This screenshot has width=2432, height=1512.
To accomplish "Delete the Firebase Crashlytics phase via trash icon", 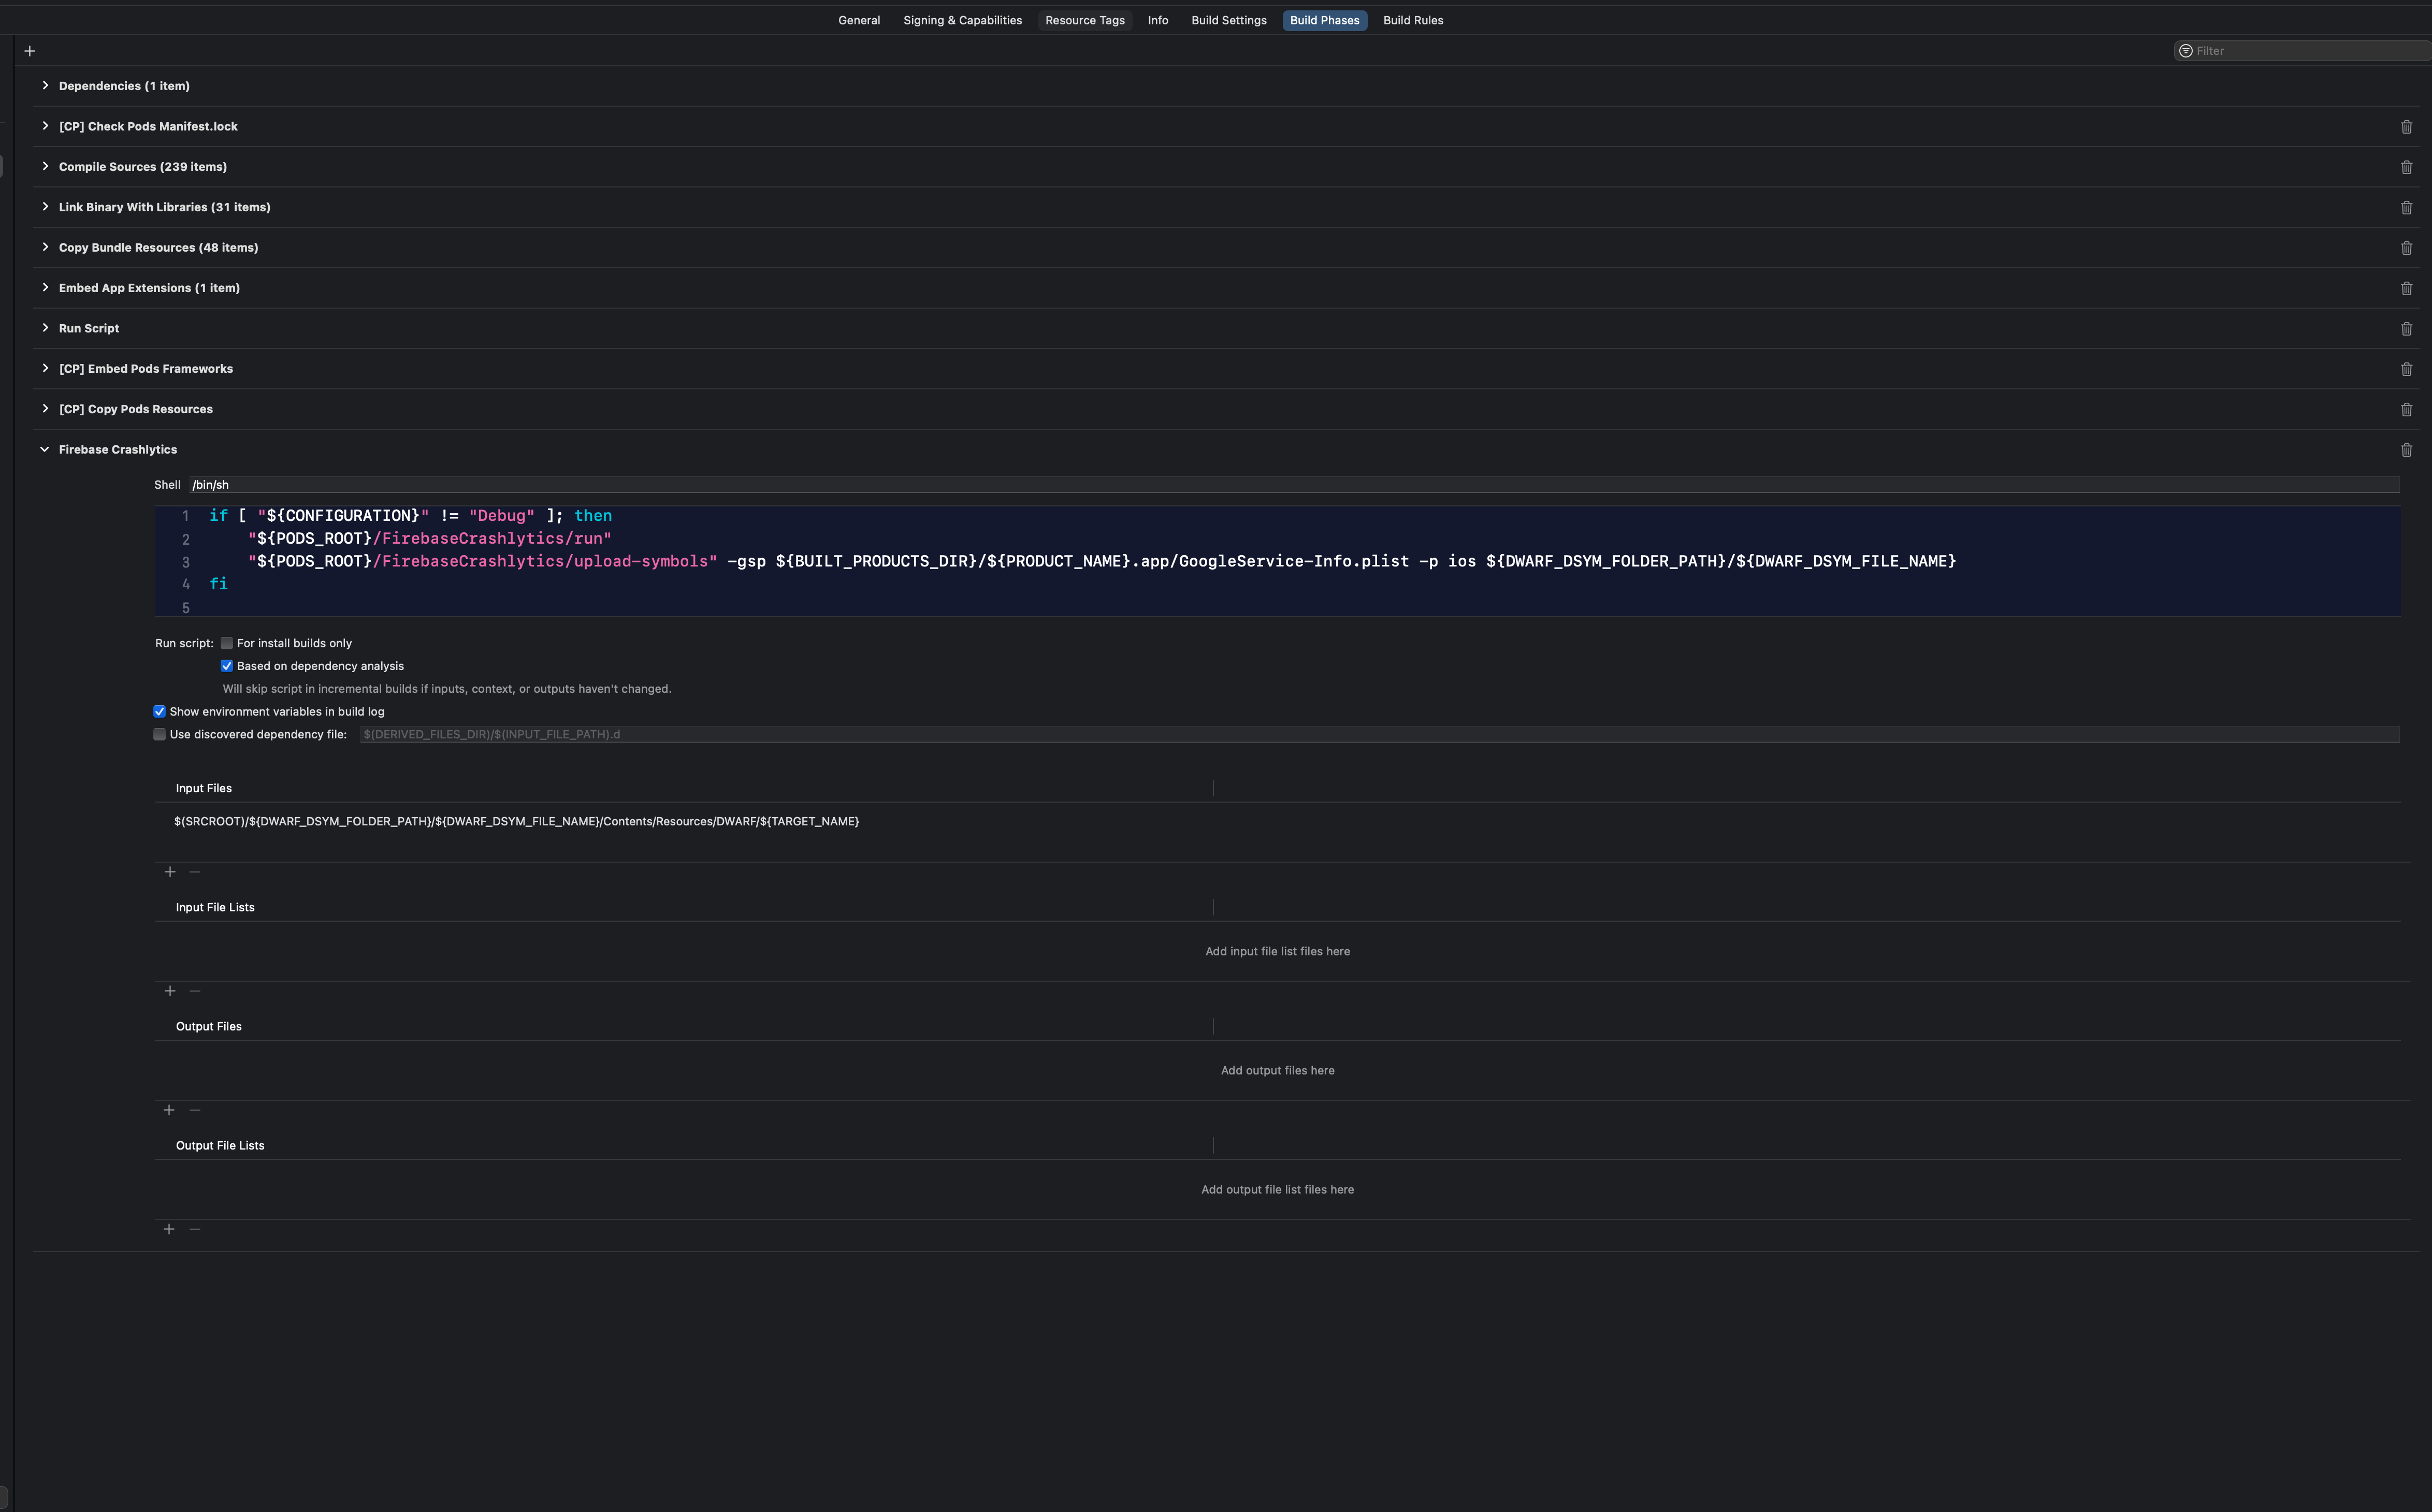I will (2406, 450).
